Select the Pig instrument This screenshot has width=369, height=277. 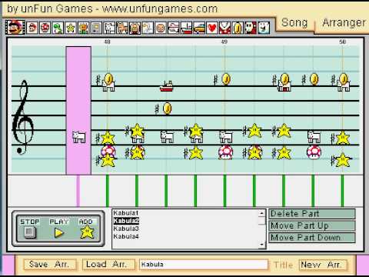135,28
